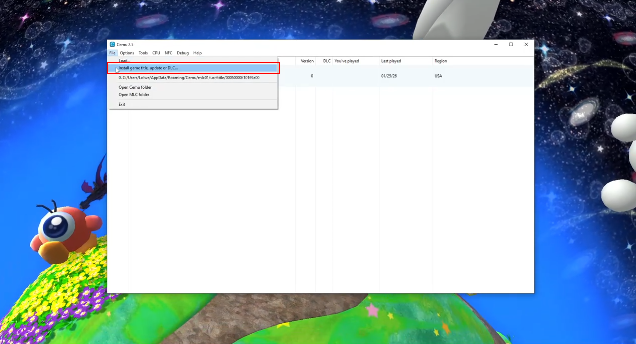636x344 pixels.
Task: Open the NFC menu
Action: [168, 53]
